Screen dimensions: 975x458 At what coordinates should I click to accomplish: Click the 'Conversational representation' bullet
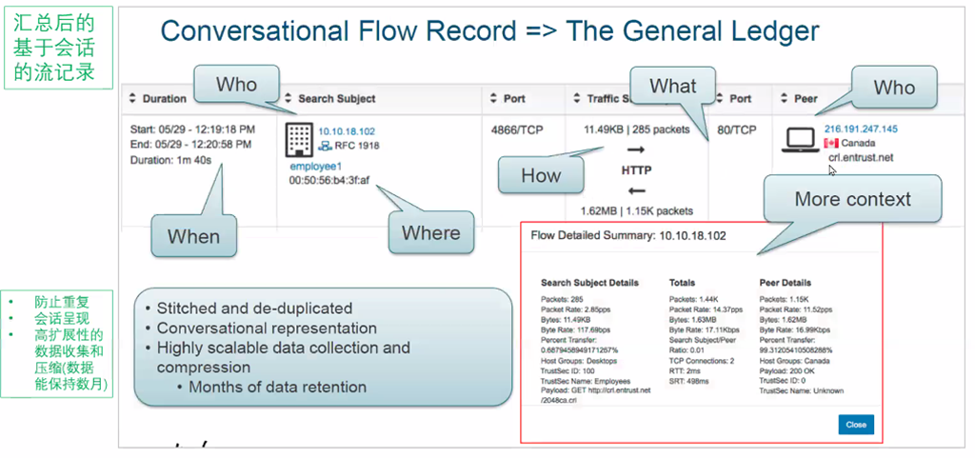(x=267, y=328)
